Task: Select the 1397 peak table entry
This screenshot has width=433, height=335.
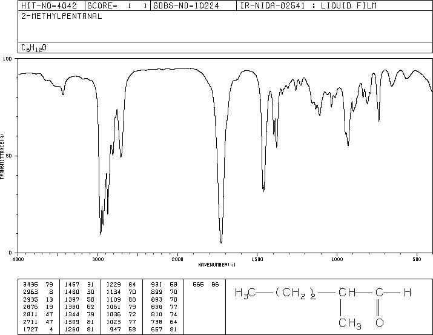Action: pos(79,299)
